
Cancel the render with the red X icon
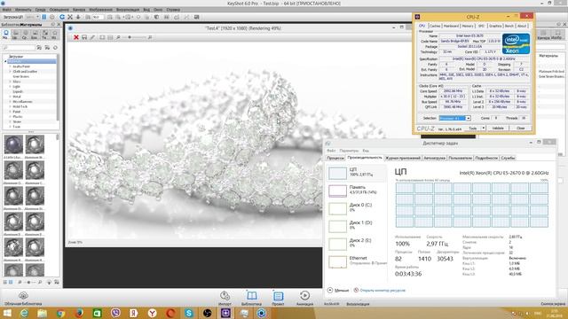coord(76,37)
